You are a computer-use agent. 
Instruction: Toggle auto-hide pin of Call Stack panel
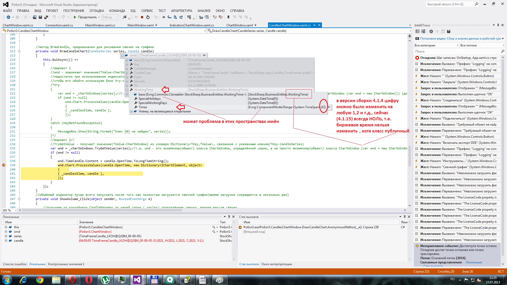click(405, 217)
